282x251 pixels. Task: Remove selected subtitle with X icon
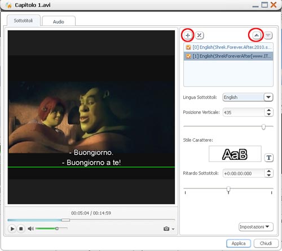[199, 35]
